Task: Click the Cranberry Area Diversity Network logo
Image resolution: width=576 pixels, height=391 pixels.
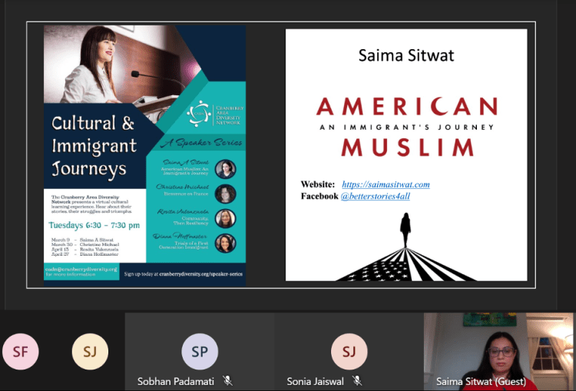Action: [215, 114]
